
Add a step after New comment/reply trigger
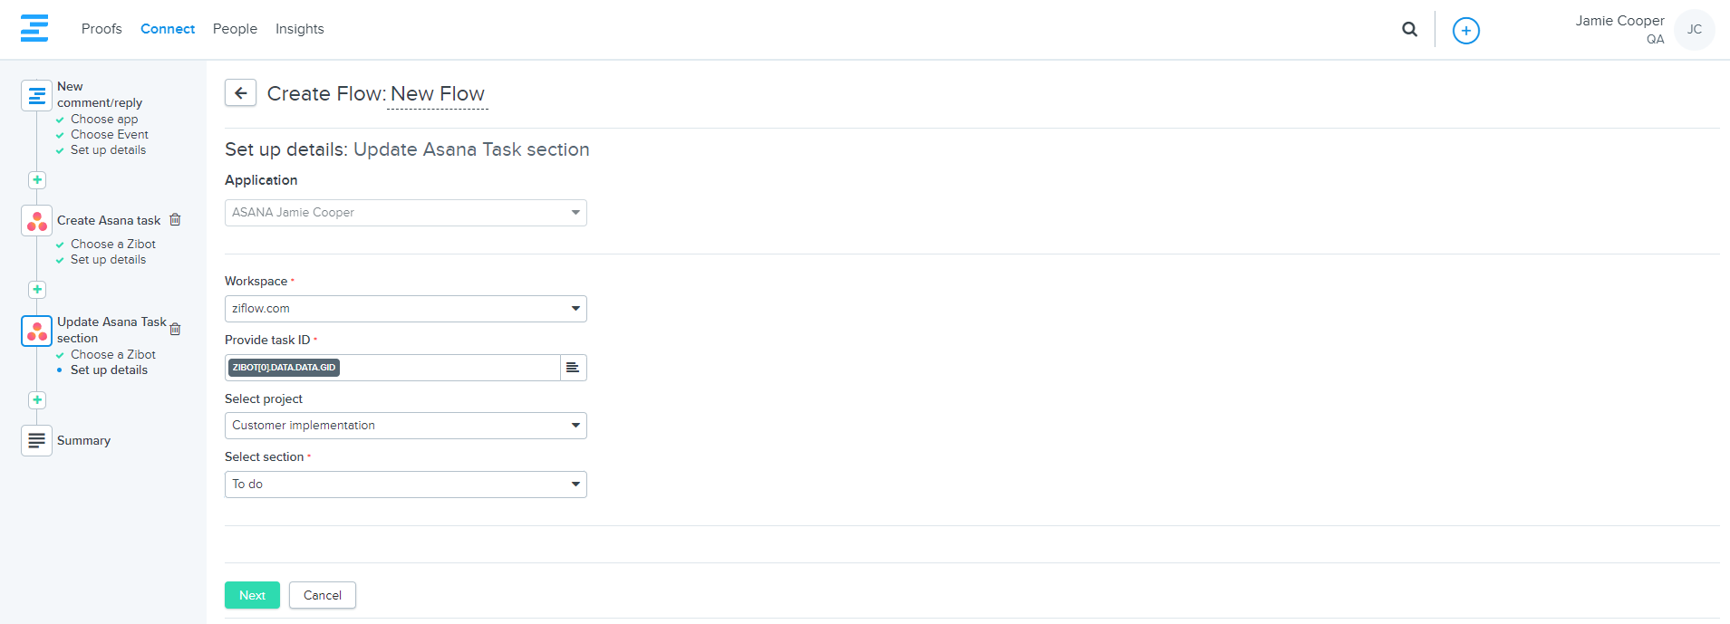(x=37, y=180)
